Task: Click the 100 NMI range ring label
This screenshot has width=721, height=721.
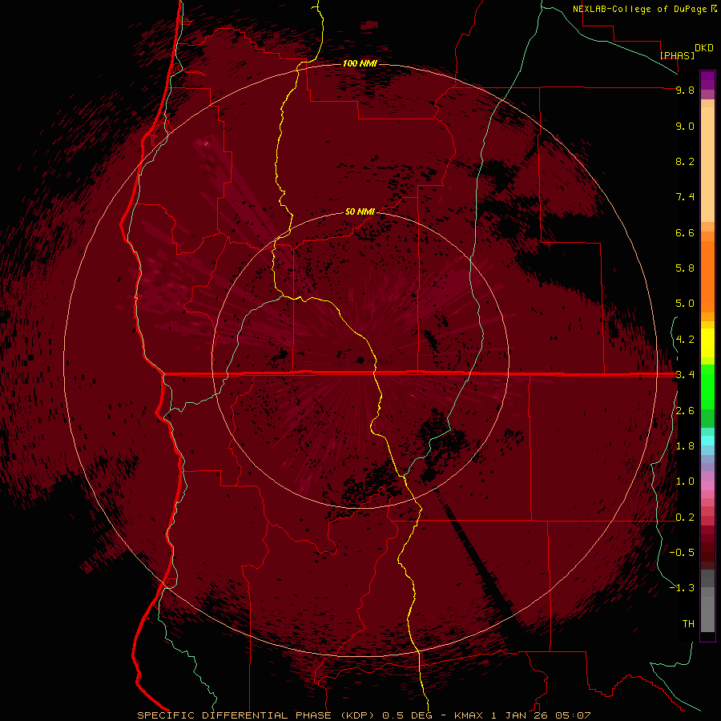Action: [360, 63]
